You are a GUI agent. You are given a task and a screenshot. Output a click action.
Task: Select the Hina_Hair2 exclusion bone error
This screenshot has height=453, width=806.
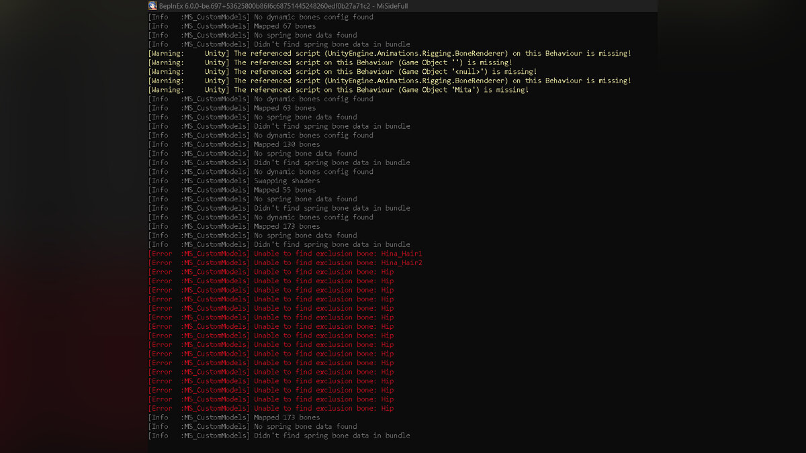coord(338,263)
